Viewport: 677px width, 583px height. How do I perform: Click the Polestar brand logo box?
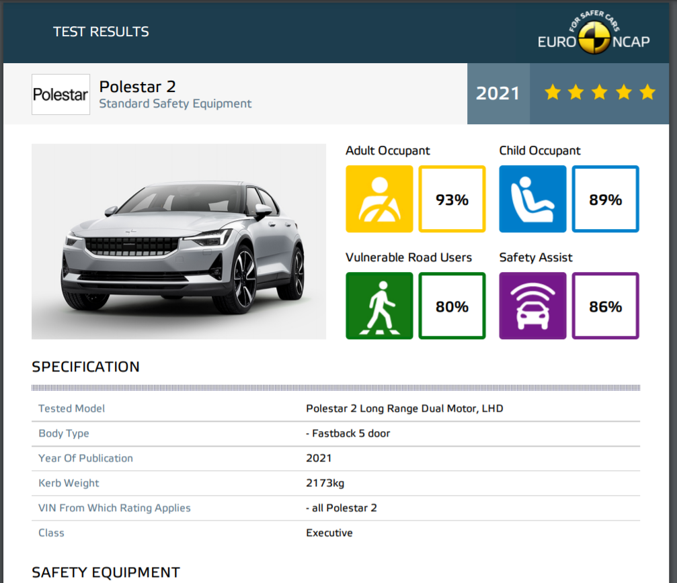pyautogui.click(x=61, y=95)
